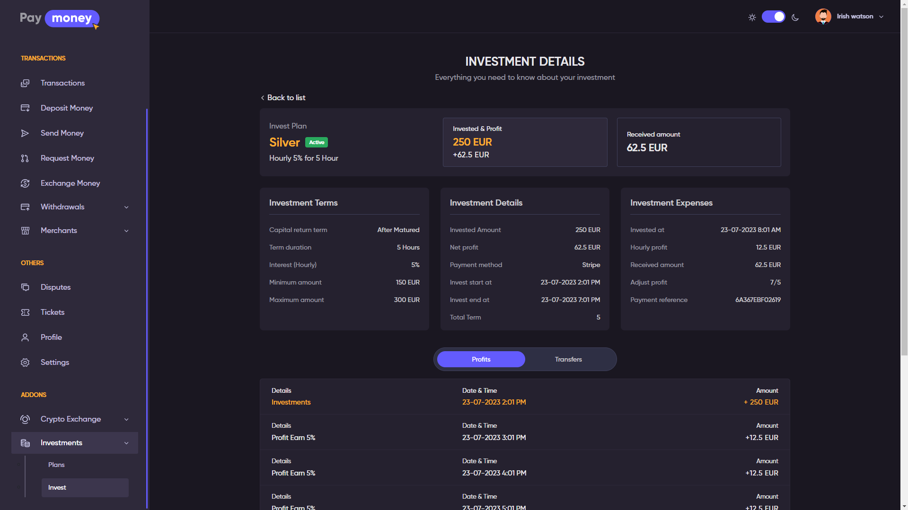
Task: Click the moon dark-mode icon
Action: pyautogui.click(x=795, y=17)
